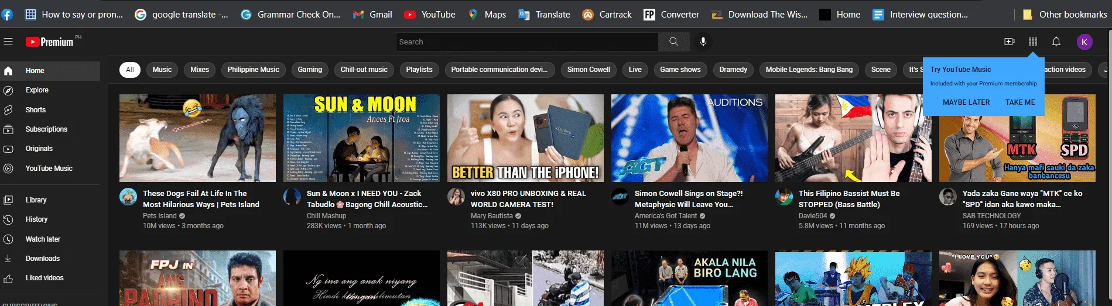
Task: Open the account avatar K
Action: (x=1084, y=42)
